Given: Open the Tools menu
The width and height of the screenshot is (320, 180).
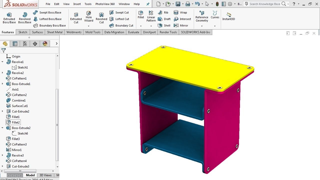Looking at the screenshot, I should coord(88,4).
